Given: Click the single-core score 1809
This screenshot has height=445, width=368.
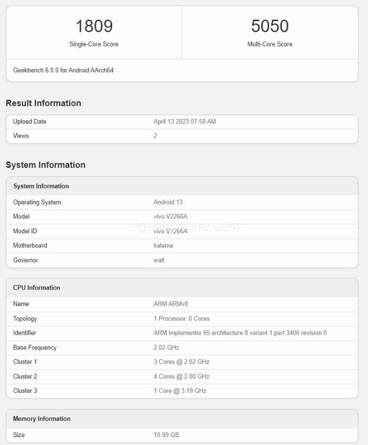Looking at the screenshot, I should tap(94, 26).
